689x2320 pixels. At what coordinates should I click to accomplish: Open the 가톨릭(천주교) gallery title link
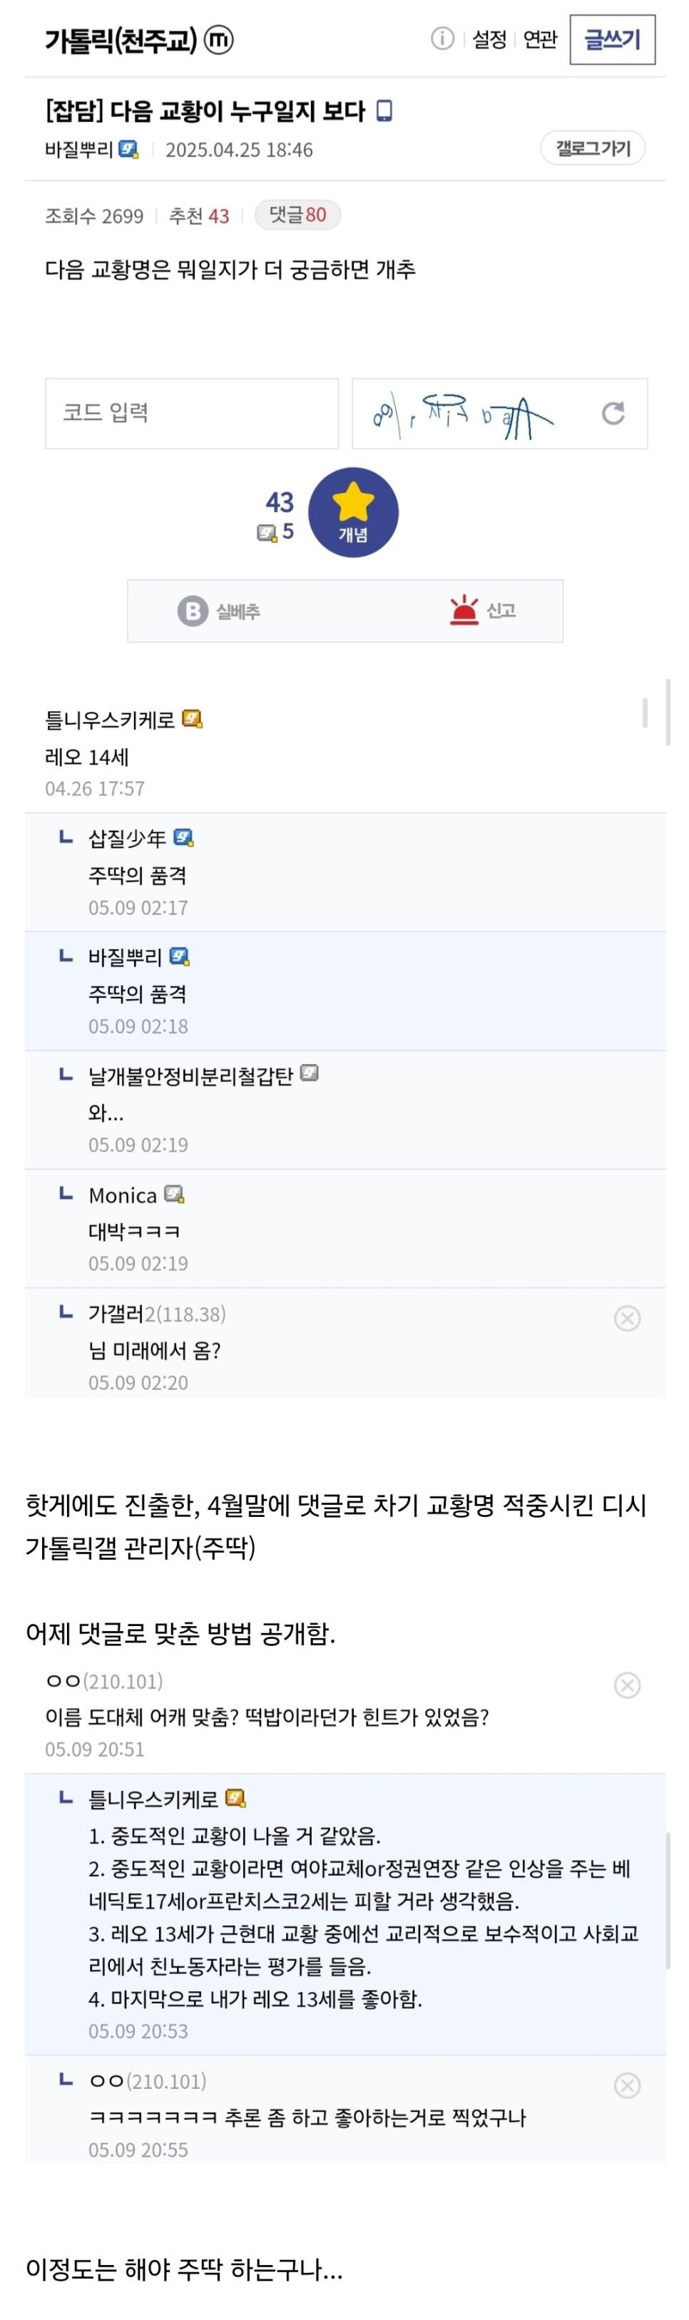(121, 41)
